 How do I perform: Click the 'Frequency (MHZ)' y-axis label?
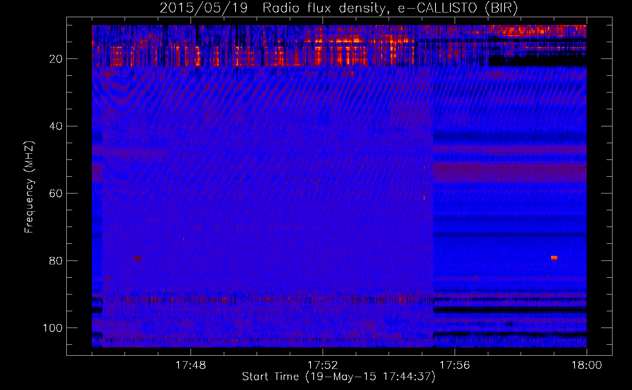pyautogui.click(x=29, y=187)
